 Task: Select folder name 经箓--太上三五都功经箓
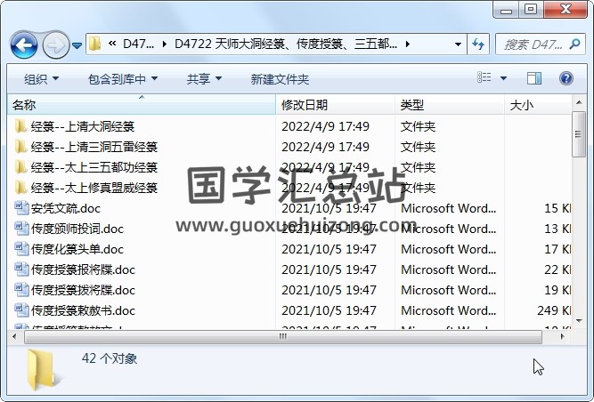[94, 167]
